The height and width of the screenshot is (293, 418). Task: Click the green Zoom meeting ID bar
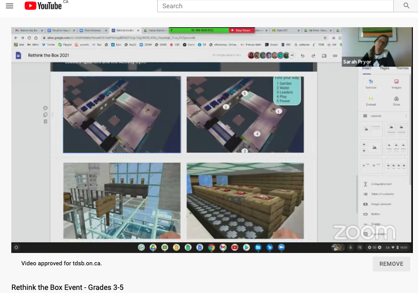pyautogui.click(x=199, y=30)
